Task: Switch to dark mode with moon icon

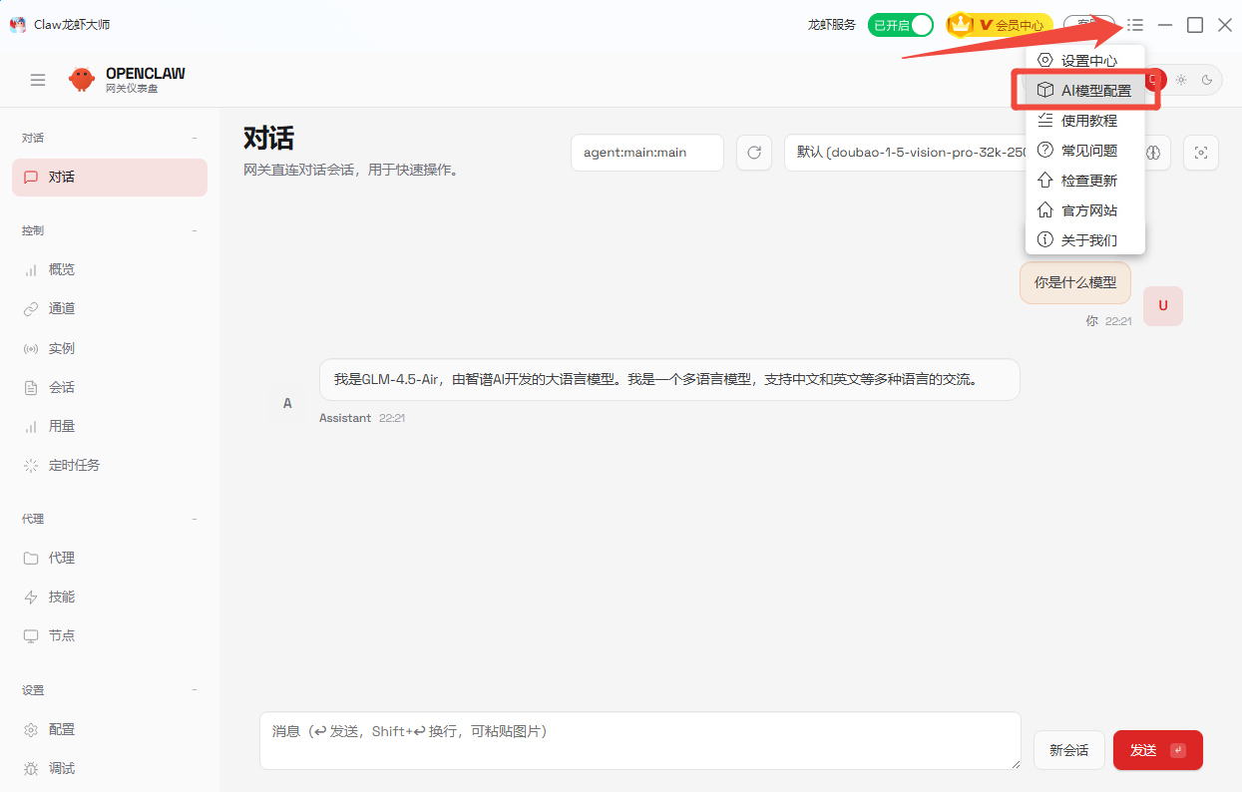Action: pos(1207,78)
